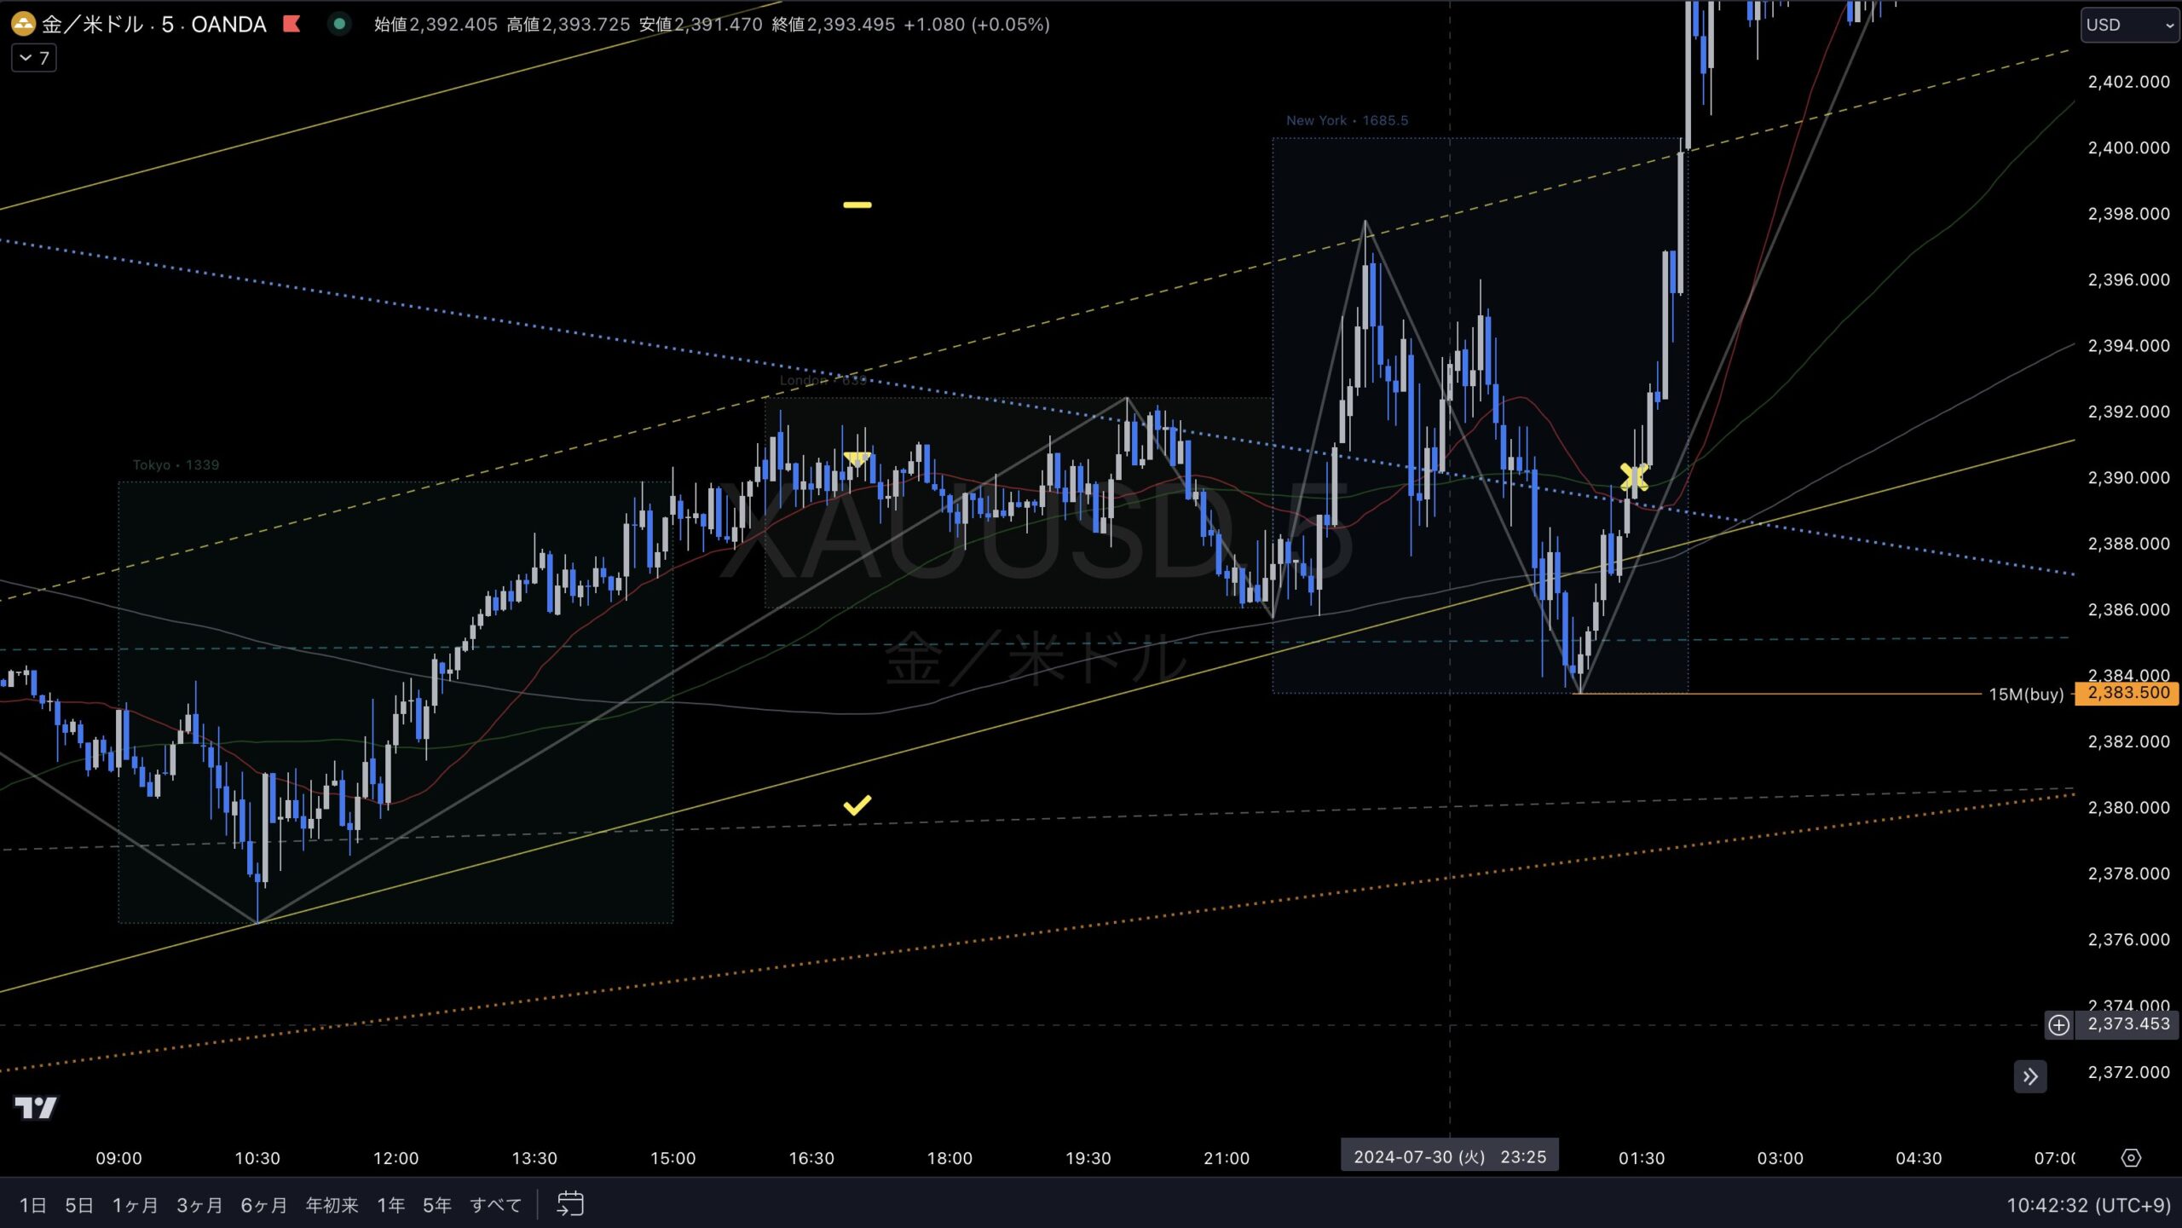Click the scroll-to-latest-bar double arrow button
Viewport: 2182px width, 1228px height.
pos(2030,1076)
